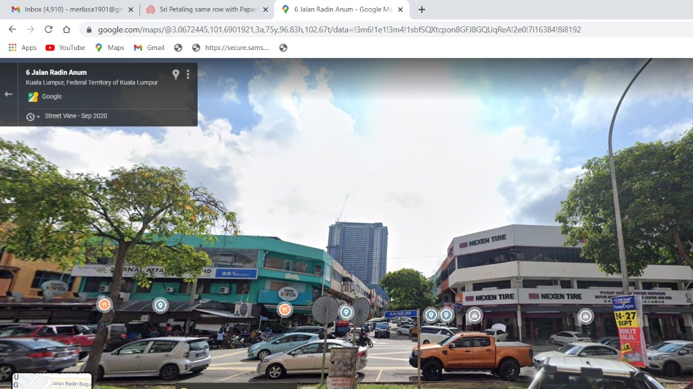Reload the current page
693x389 pixels.
point(48,29)
